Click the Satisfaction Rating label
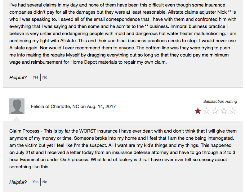Screen dimensions: 245x195 click(220, 102)
